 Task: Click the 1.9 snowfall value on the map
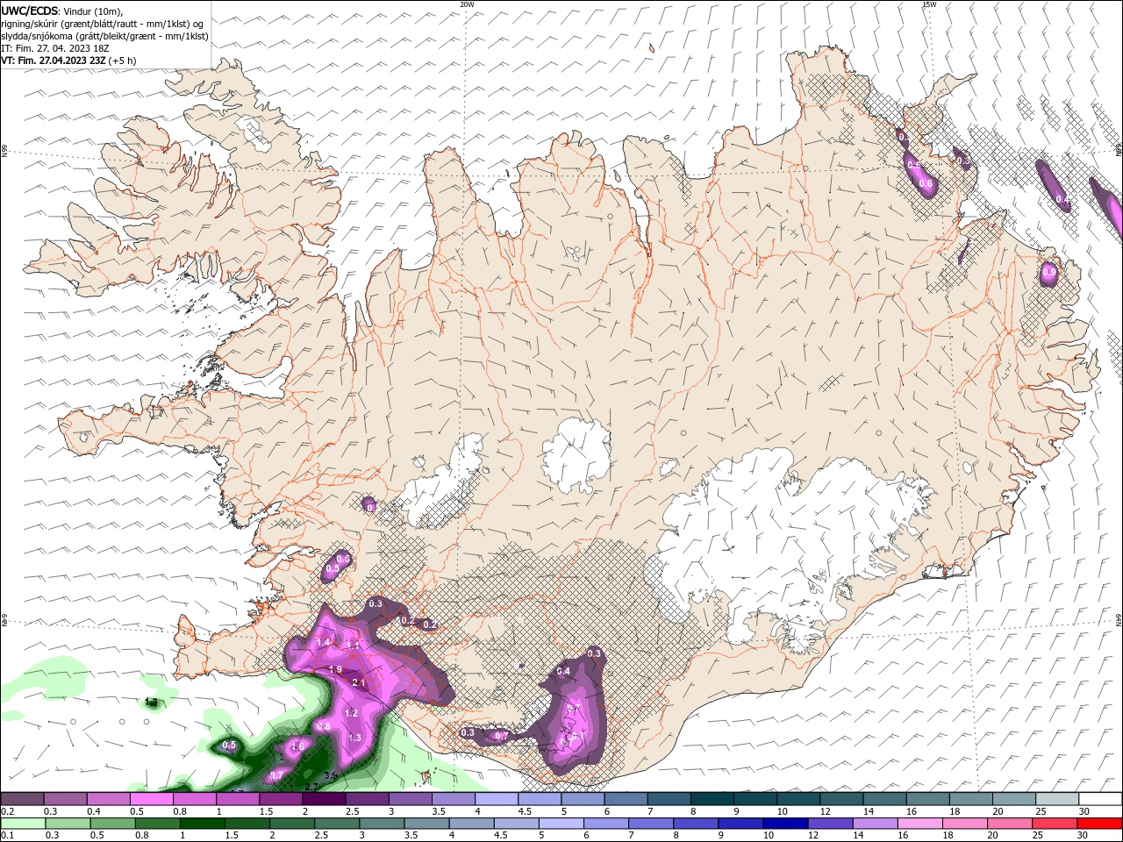point(334,669)
